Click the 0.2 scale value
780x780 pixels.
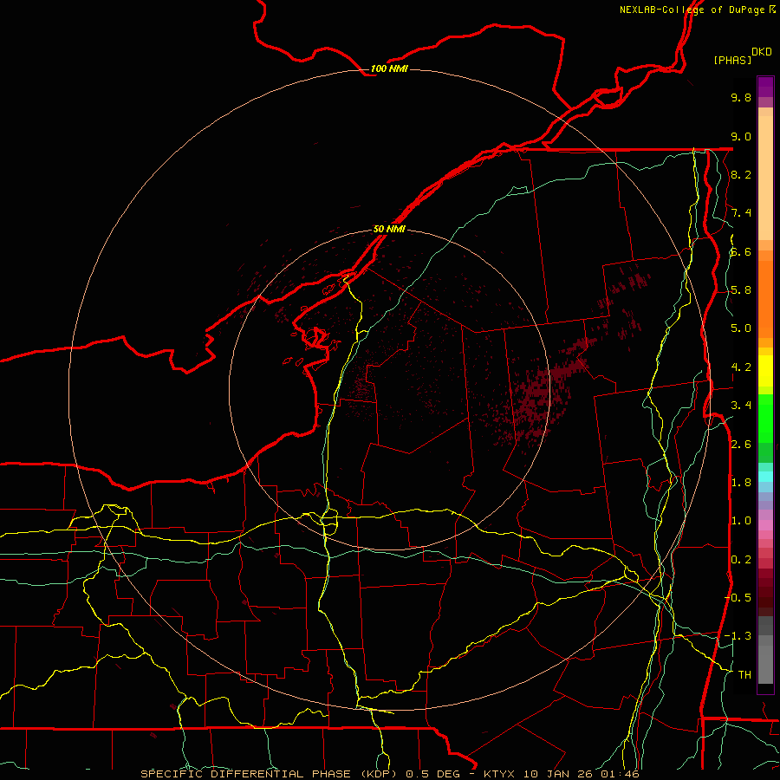(741, 560)
